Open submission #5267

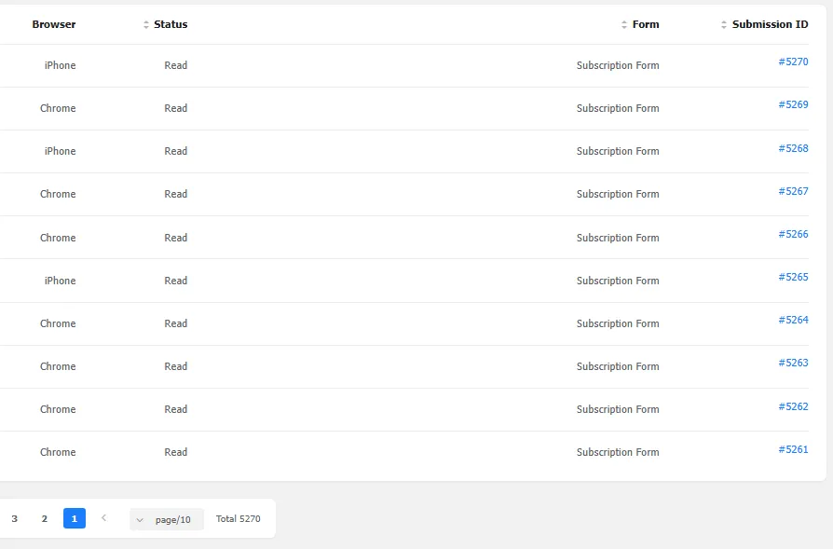point(793,191)
